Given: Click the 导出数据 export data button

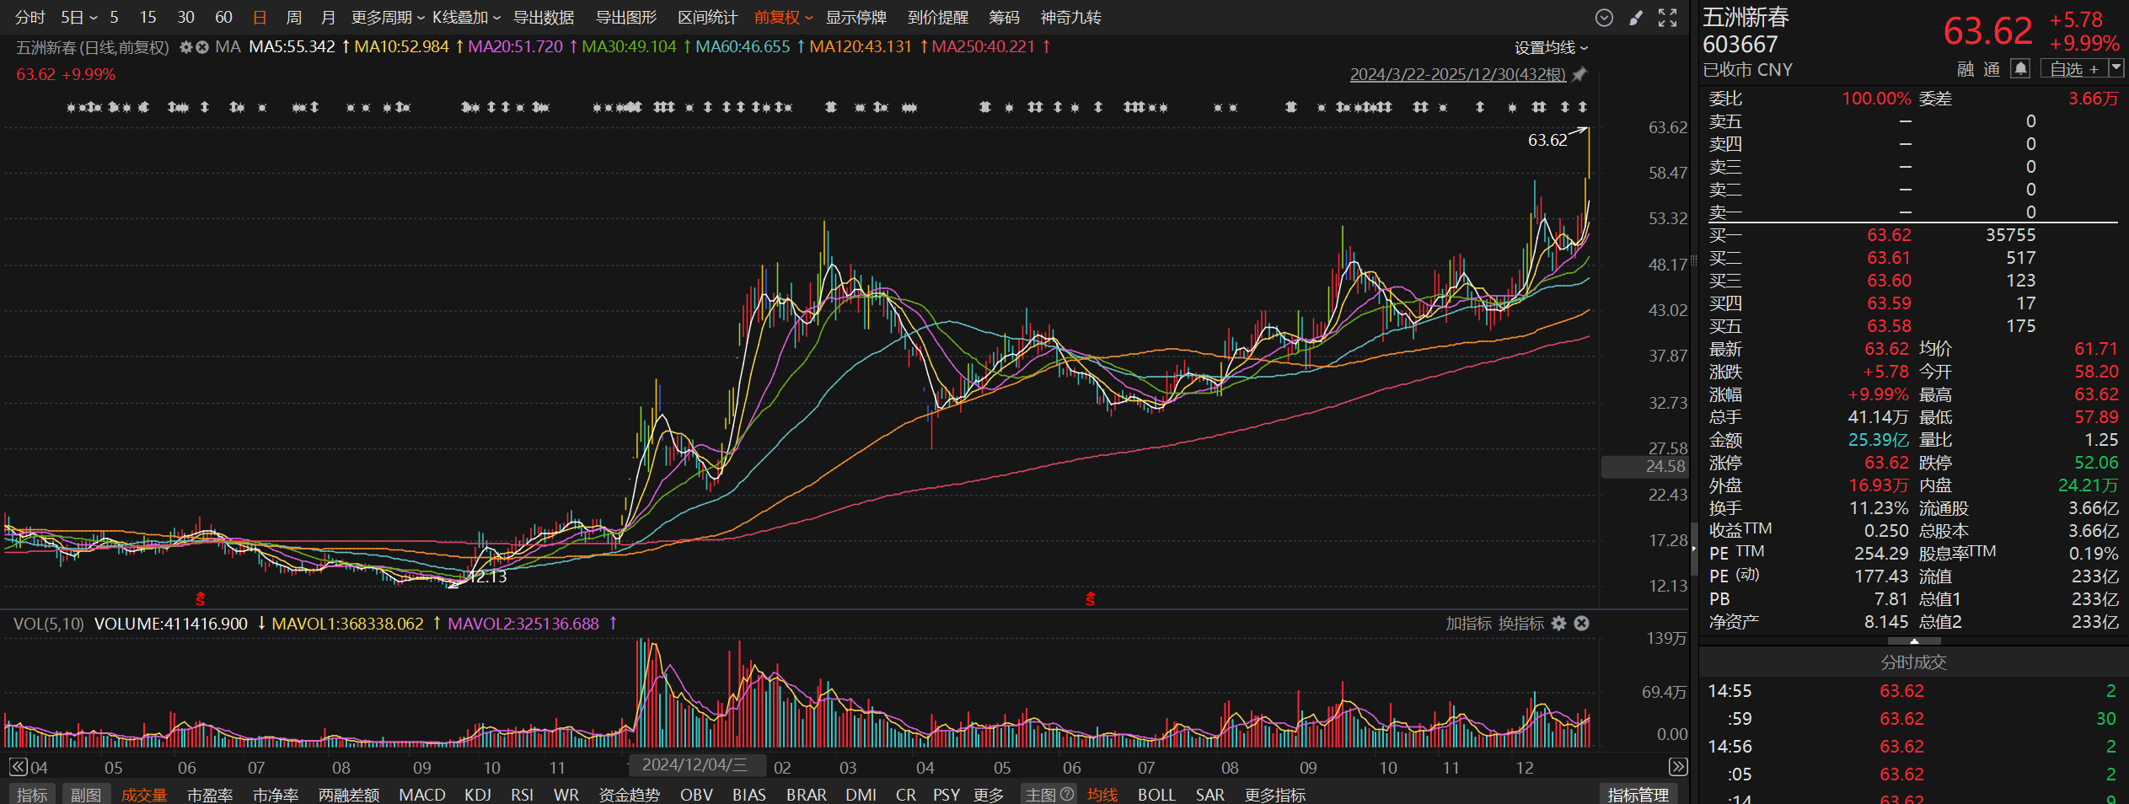Looking at the screenshot, I should [544, 18].
